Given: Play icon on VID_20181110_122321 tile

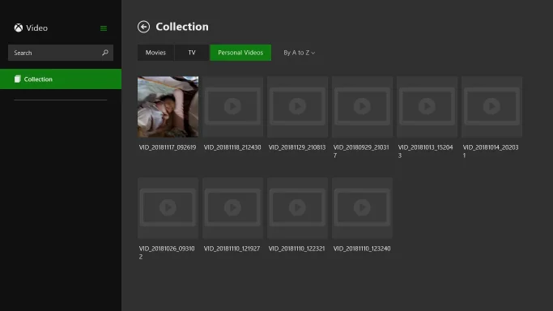Looking at the screenshot, I should click(x=297, y=207).
